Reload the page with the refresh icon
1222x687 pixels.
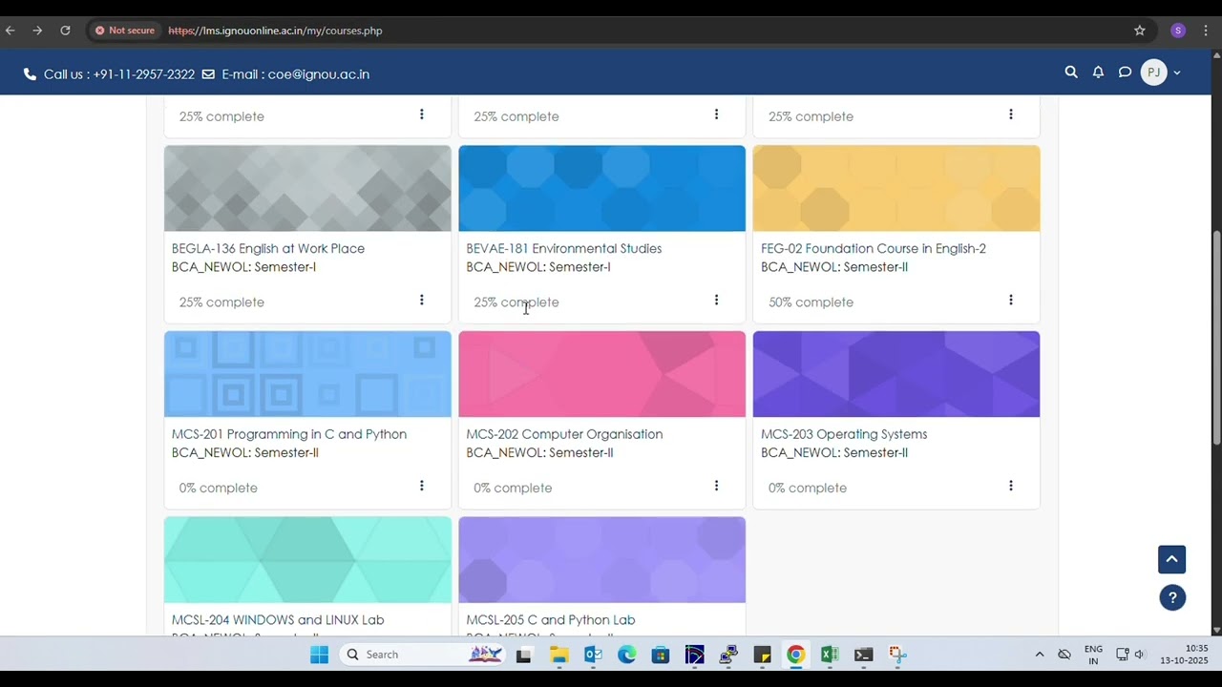tap(65, 31)
